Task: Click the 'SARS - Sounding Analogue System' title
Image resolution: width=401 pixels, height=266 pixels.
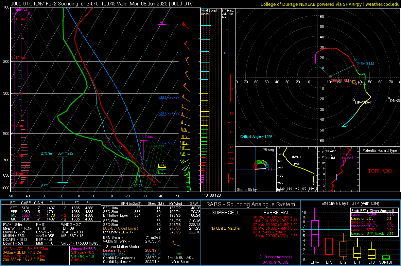Action: (250, 205)
